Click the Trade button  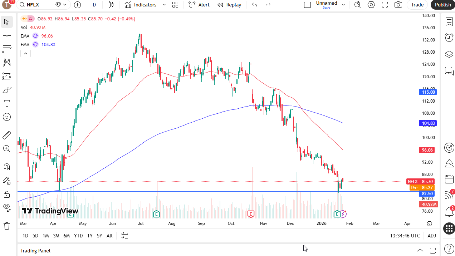coord(417,5)
